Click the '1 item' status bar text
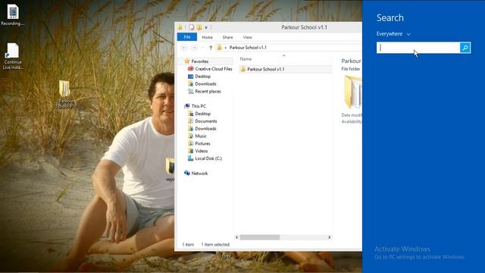The height and width of the screenshot is (273, 485). 188,244
